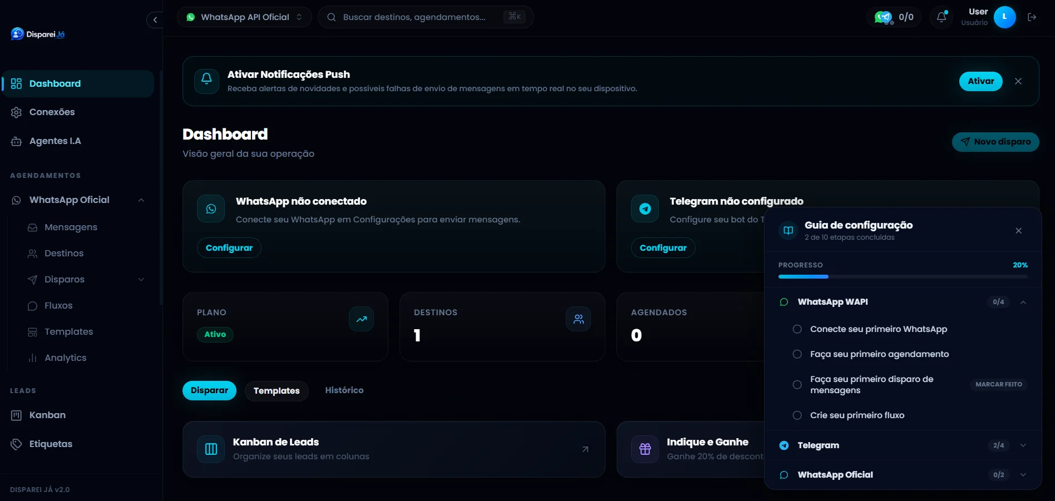Click the Marcar Feito button

(x=999, y=384)
